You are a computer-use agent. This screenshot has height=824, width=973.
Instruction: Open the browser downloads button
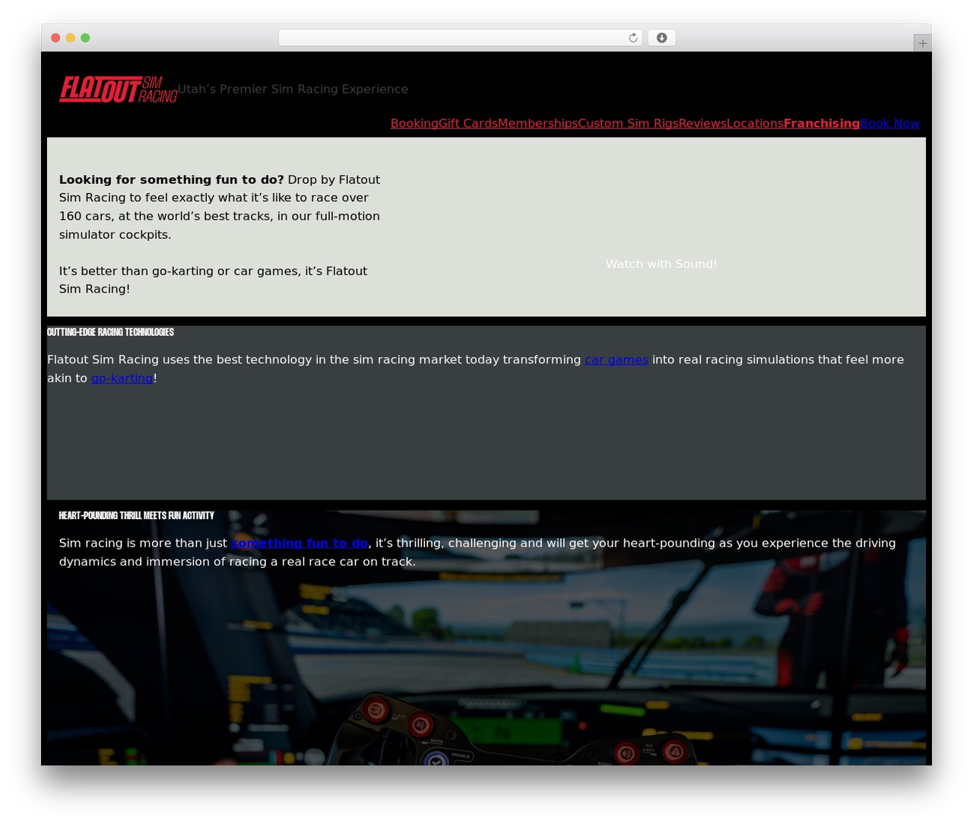(662, 38)
